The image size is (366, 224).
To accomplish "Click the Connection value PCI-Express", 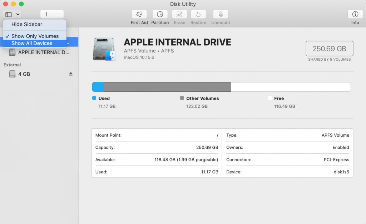I will (x=336, y=160).
